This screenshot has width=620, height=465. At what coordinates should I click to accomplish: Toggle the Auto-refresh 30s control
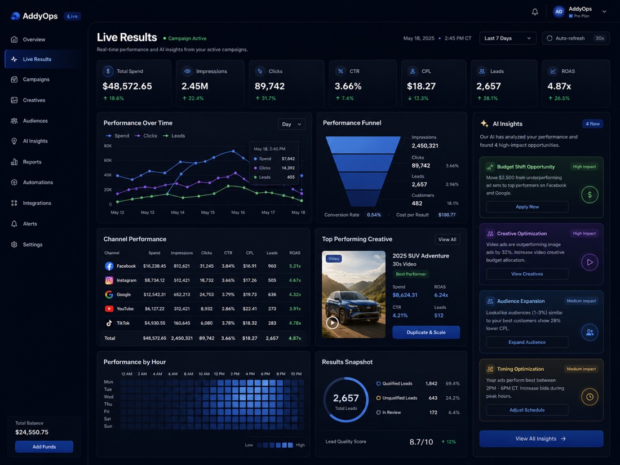(575, 38)
